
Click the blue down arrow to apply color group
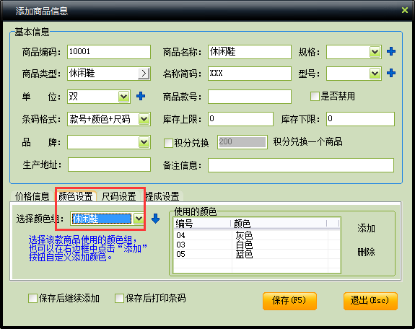coord(156,219)
